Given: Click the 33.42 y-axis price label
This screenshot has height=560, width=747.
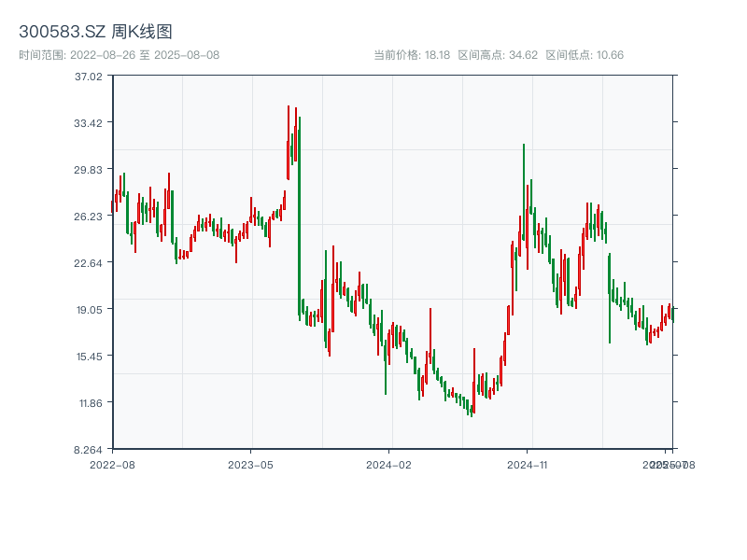Looking at the screenshot, I should click(x=89, y=123).
